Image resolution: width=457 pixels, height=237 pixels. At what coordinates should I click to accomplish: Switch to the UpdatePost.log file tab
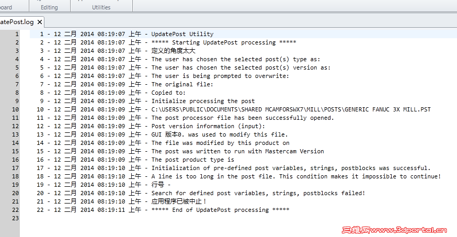[17, 22]
